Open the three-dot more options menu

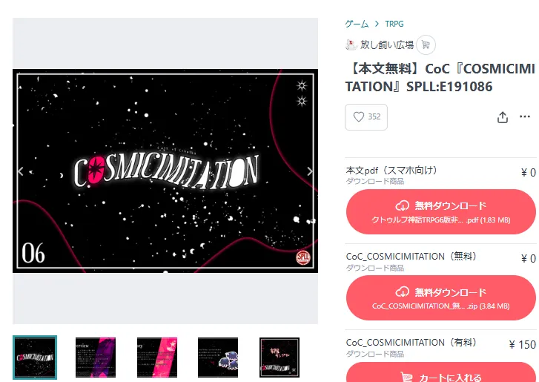coord(525,116)
